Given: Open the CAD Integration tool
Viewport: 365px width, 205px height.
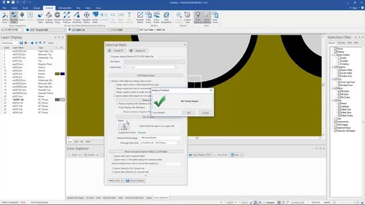Looking at the screenshot, I should point(166,18).
